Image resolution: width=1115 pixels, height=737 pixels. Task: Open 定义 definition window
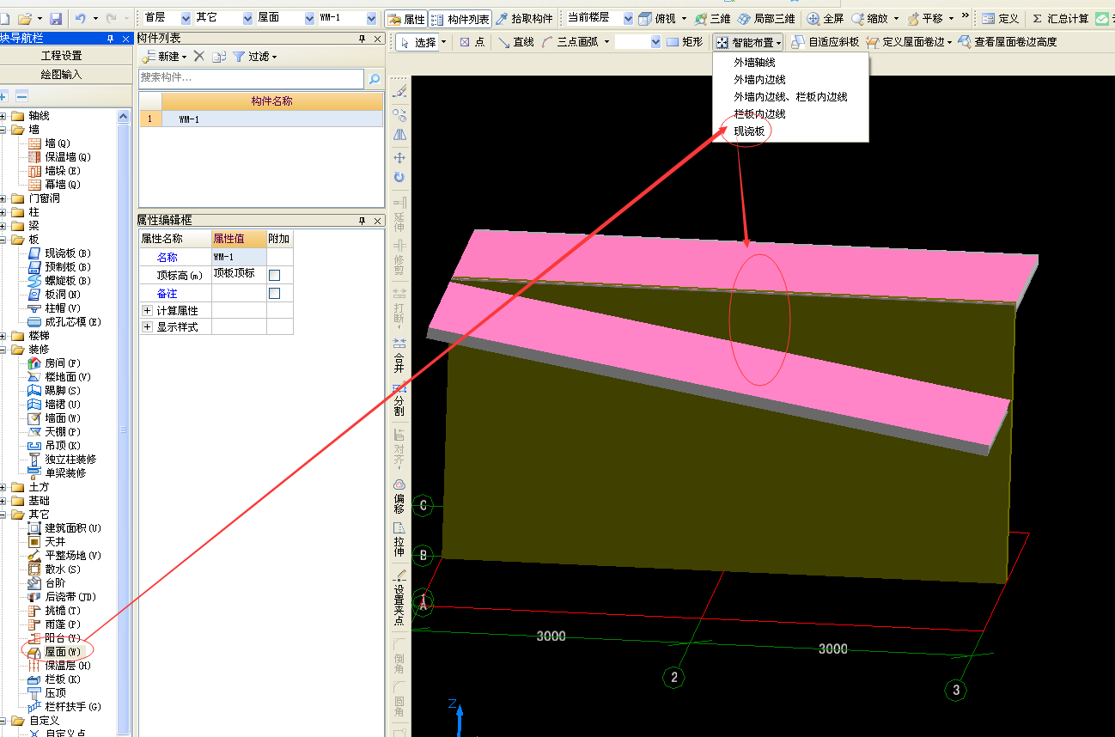pos(1000,19)
